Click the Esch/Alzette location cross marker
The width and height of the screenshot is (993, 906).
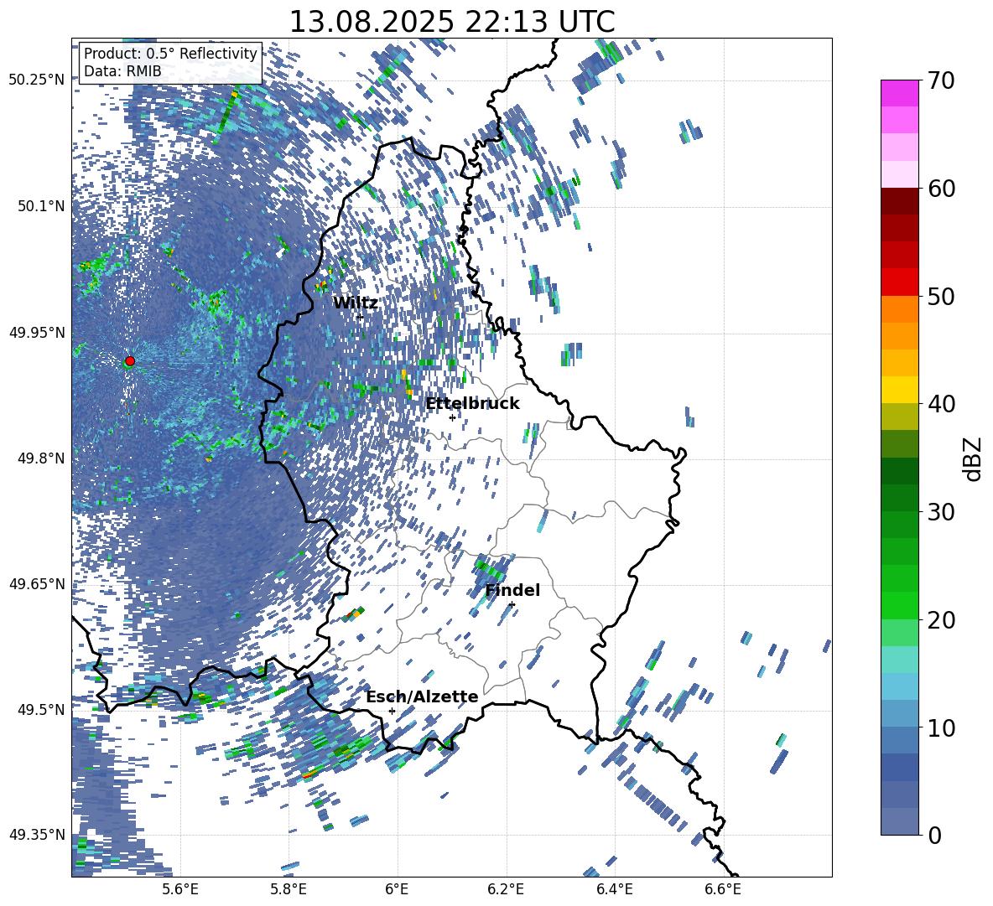[x=392, y=711]
